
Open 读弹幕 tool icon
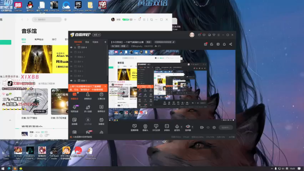point(74,121)
